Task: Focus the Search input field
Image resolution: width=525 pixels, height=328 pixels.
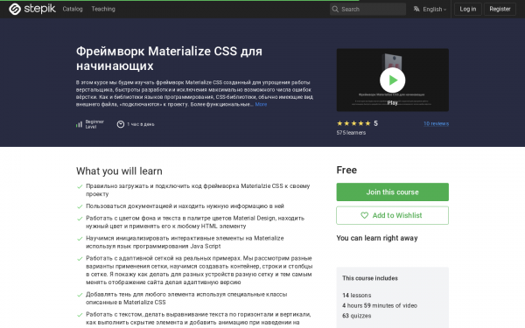Action: pyautogui.click(x=367, y=9)
